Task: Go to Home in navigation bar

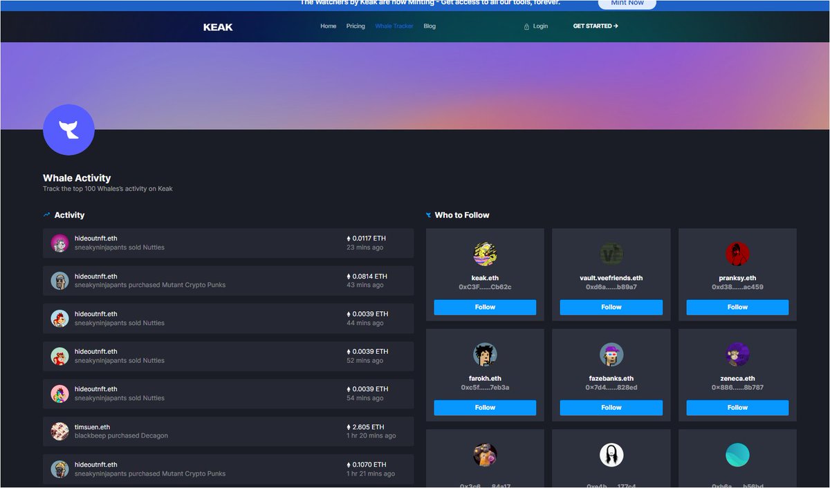Action: pos(329,26)
